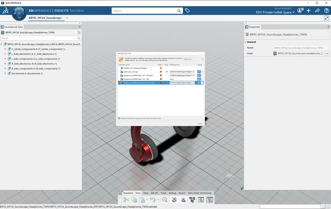Open the Scene 1 dropdown

tap(193, 59)
